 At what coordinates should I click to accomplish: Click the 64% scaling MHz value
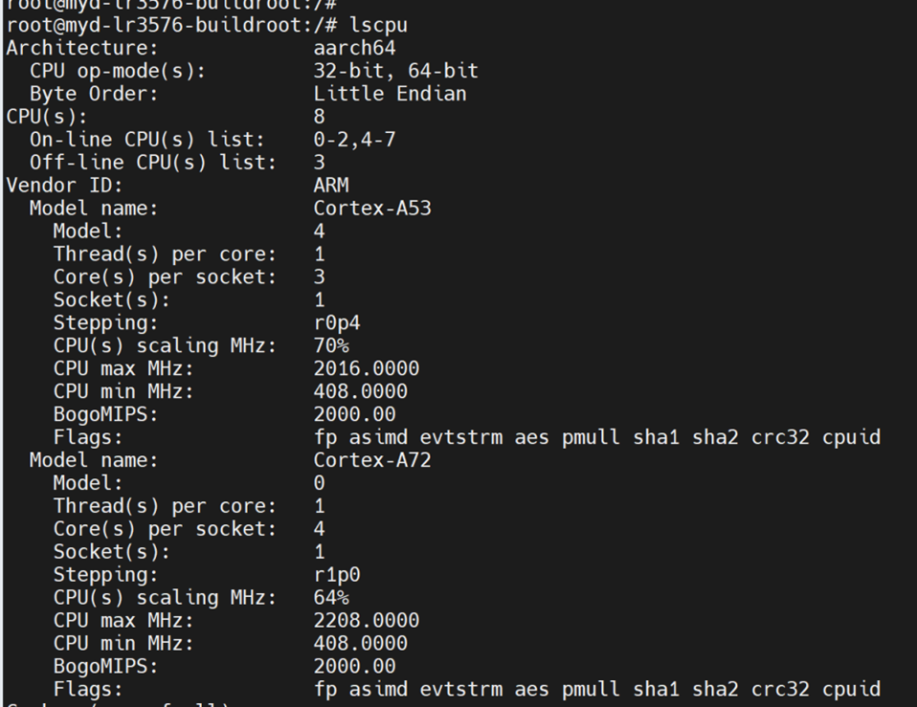tap(331, 598)
